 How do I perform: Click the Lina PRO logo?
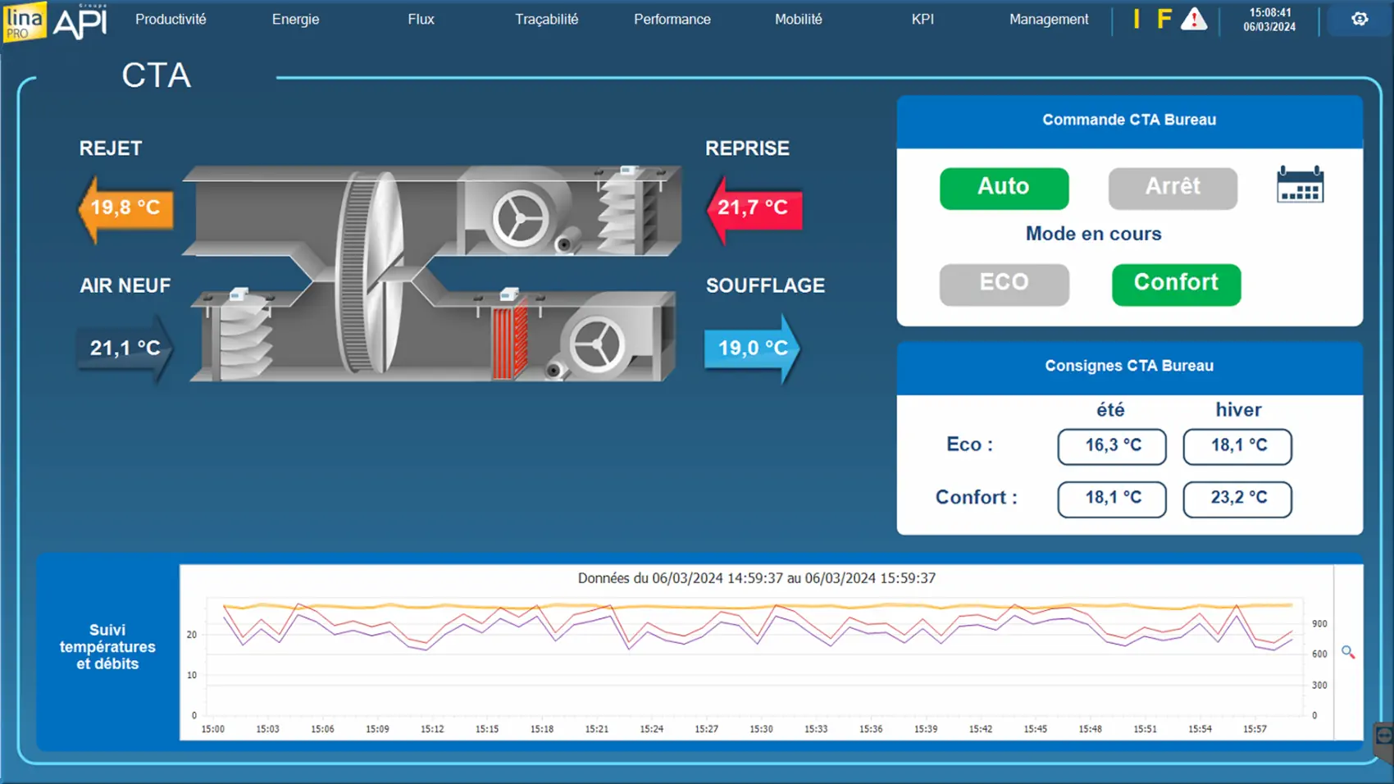24,21
